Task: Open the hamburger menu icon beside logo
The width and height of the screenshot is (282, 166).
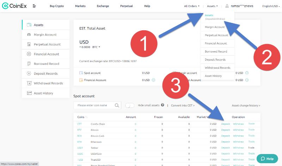Action: point(34,6)
